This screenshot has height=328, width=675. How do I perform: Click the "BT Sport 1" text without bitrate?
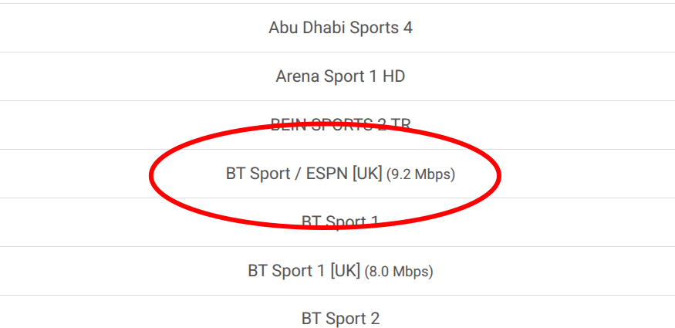point(340,222)
